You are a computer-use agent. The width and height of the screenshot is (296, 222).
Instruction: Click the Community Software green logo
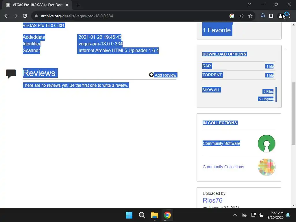click(266, 143)
